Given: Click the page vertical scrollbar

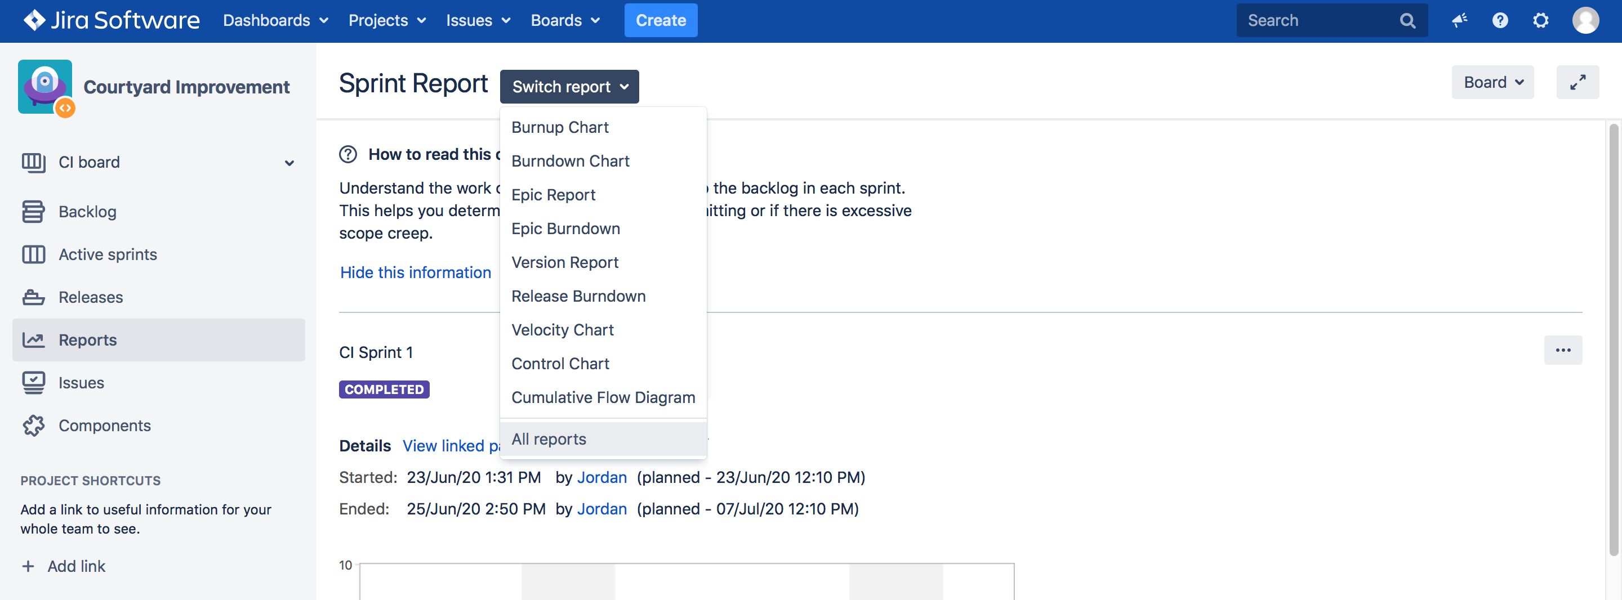Looking at the screenshot, I should point(1613,340).
